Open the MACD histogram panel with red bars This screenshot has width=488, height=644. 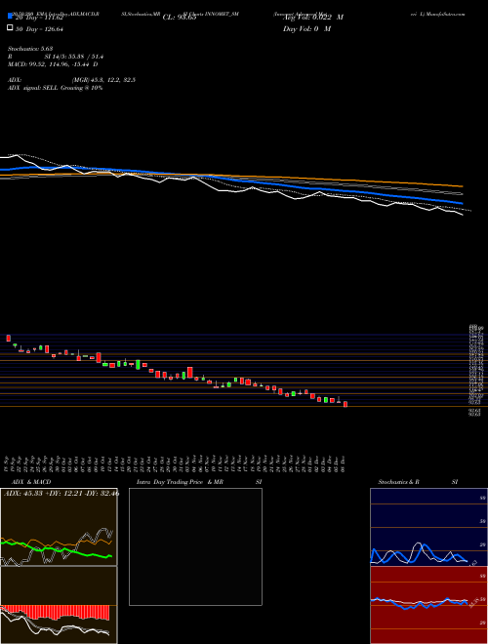[x=59, y=605]
